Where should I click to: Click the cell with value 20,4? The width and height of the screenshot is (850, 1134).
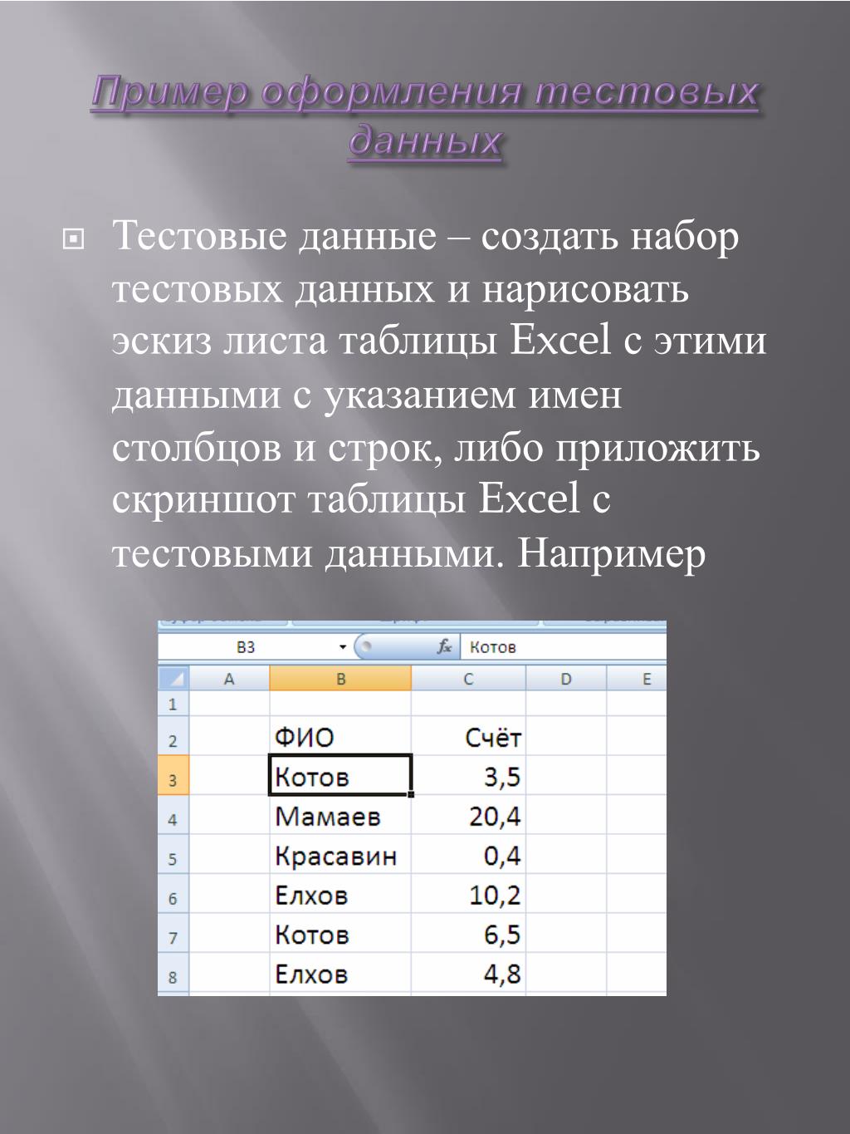468,815
